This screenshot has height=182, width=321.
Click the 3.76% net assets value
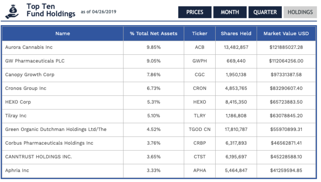click(153, 143)
